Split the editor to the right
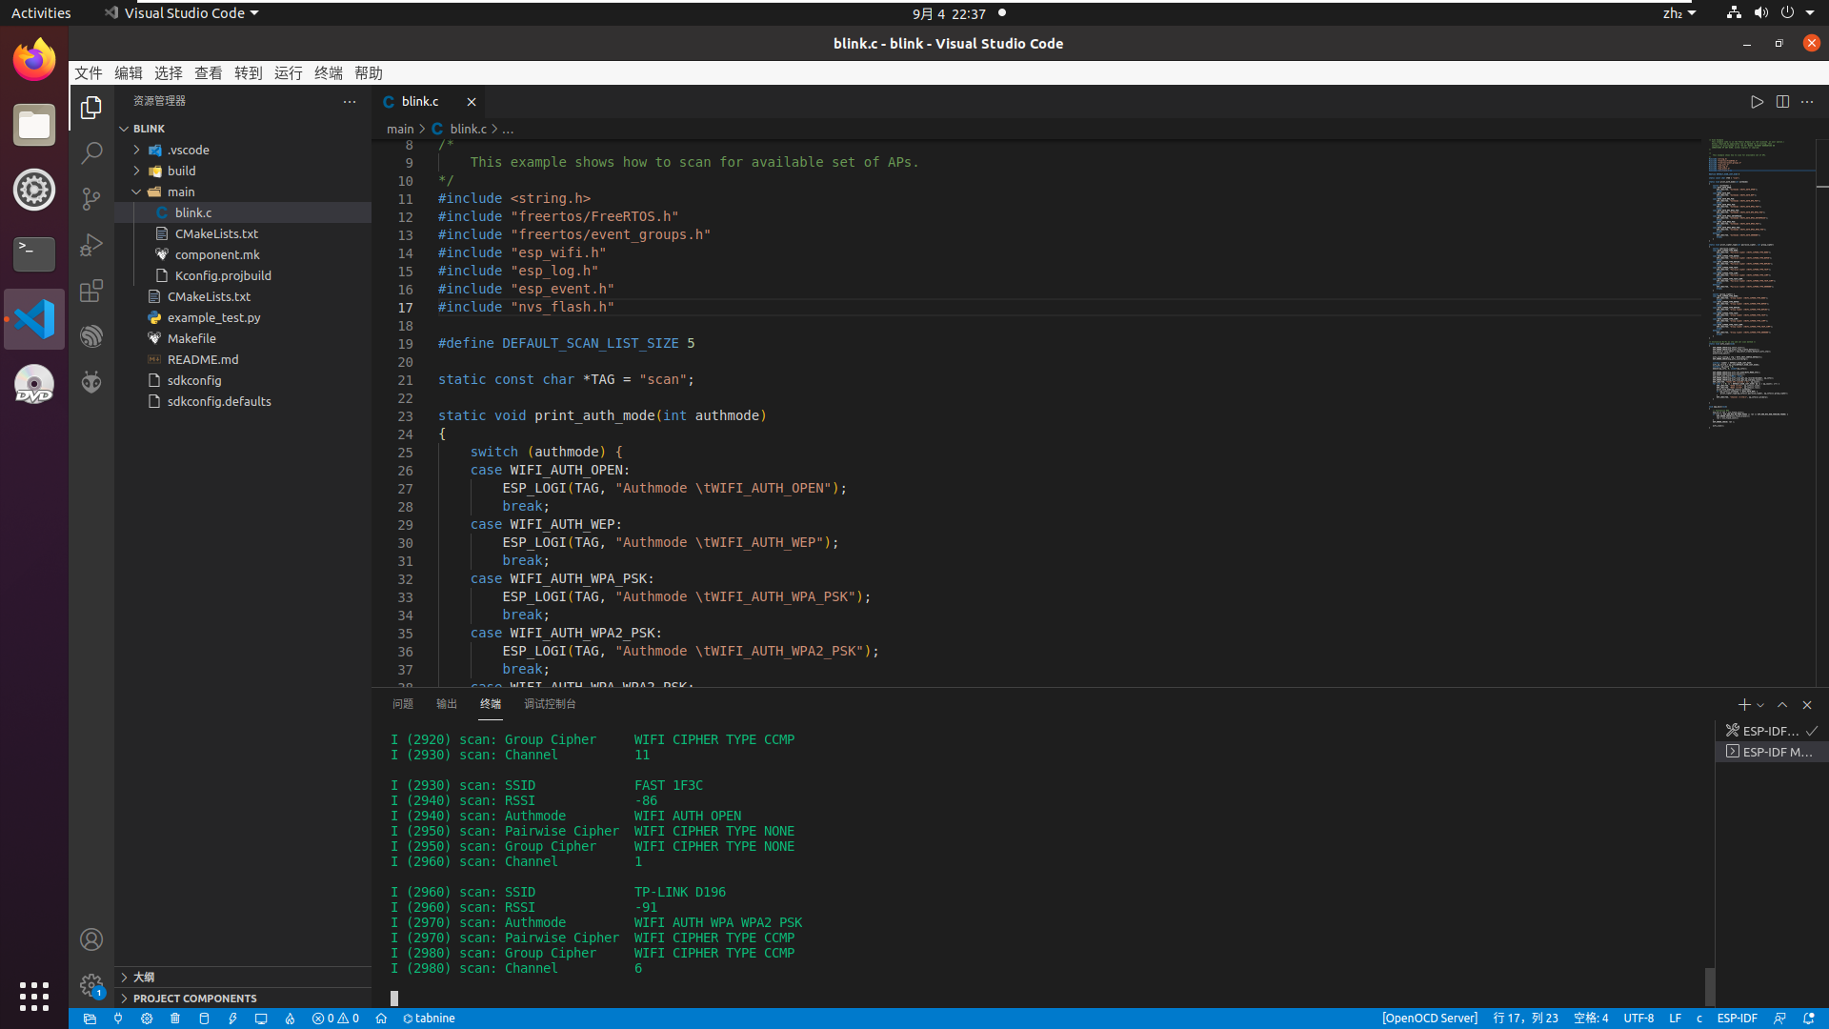Image resolution: width=1829 pixels, height=1029 pixels. point(1782,102)
